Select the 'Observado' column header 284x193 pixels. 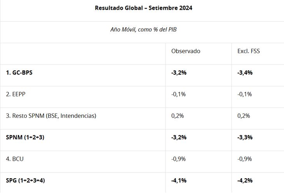(x=186, y=51)
